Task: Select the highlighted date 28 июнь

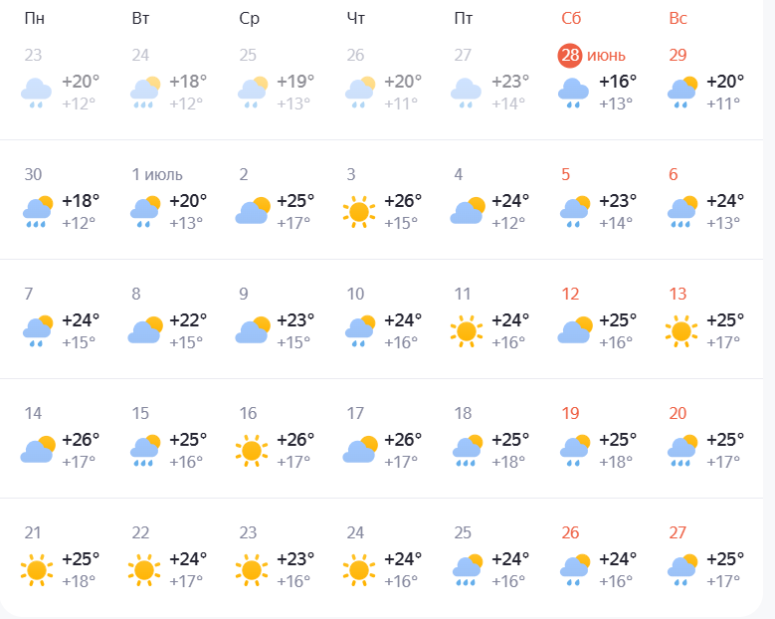Action: (x=571, y=56)
